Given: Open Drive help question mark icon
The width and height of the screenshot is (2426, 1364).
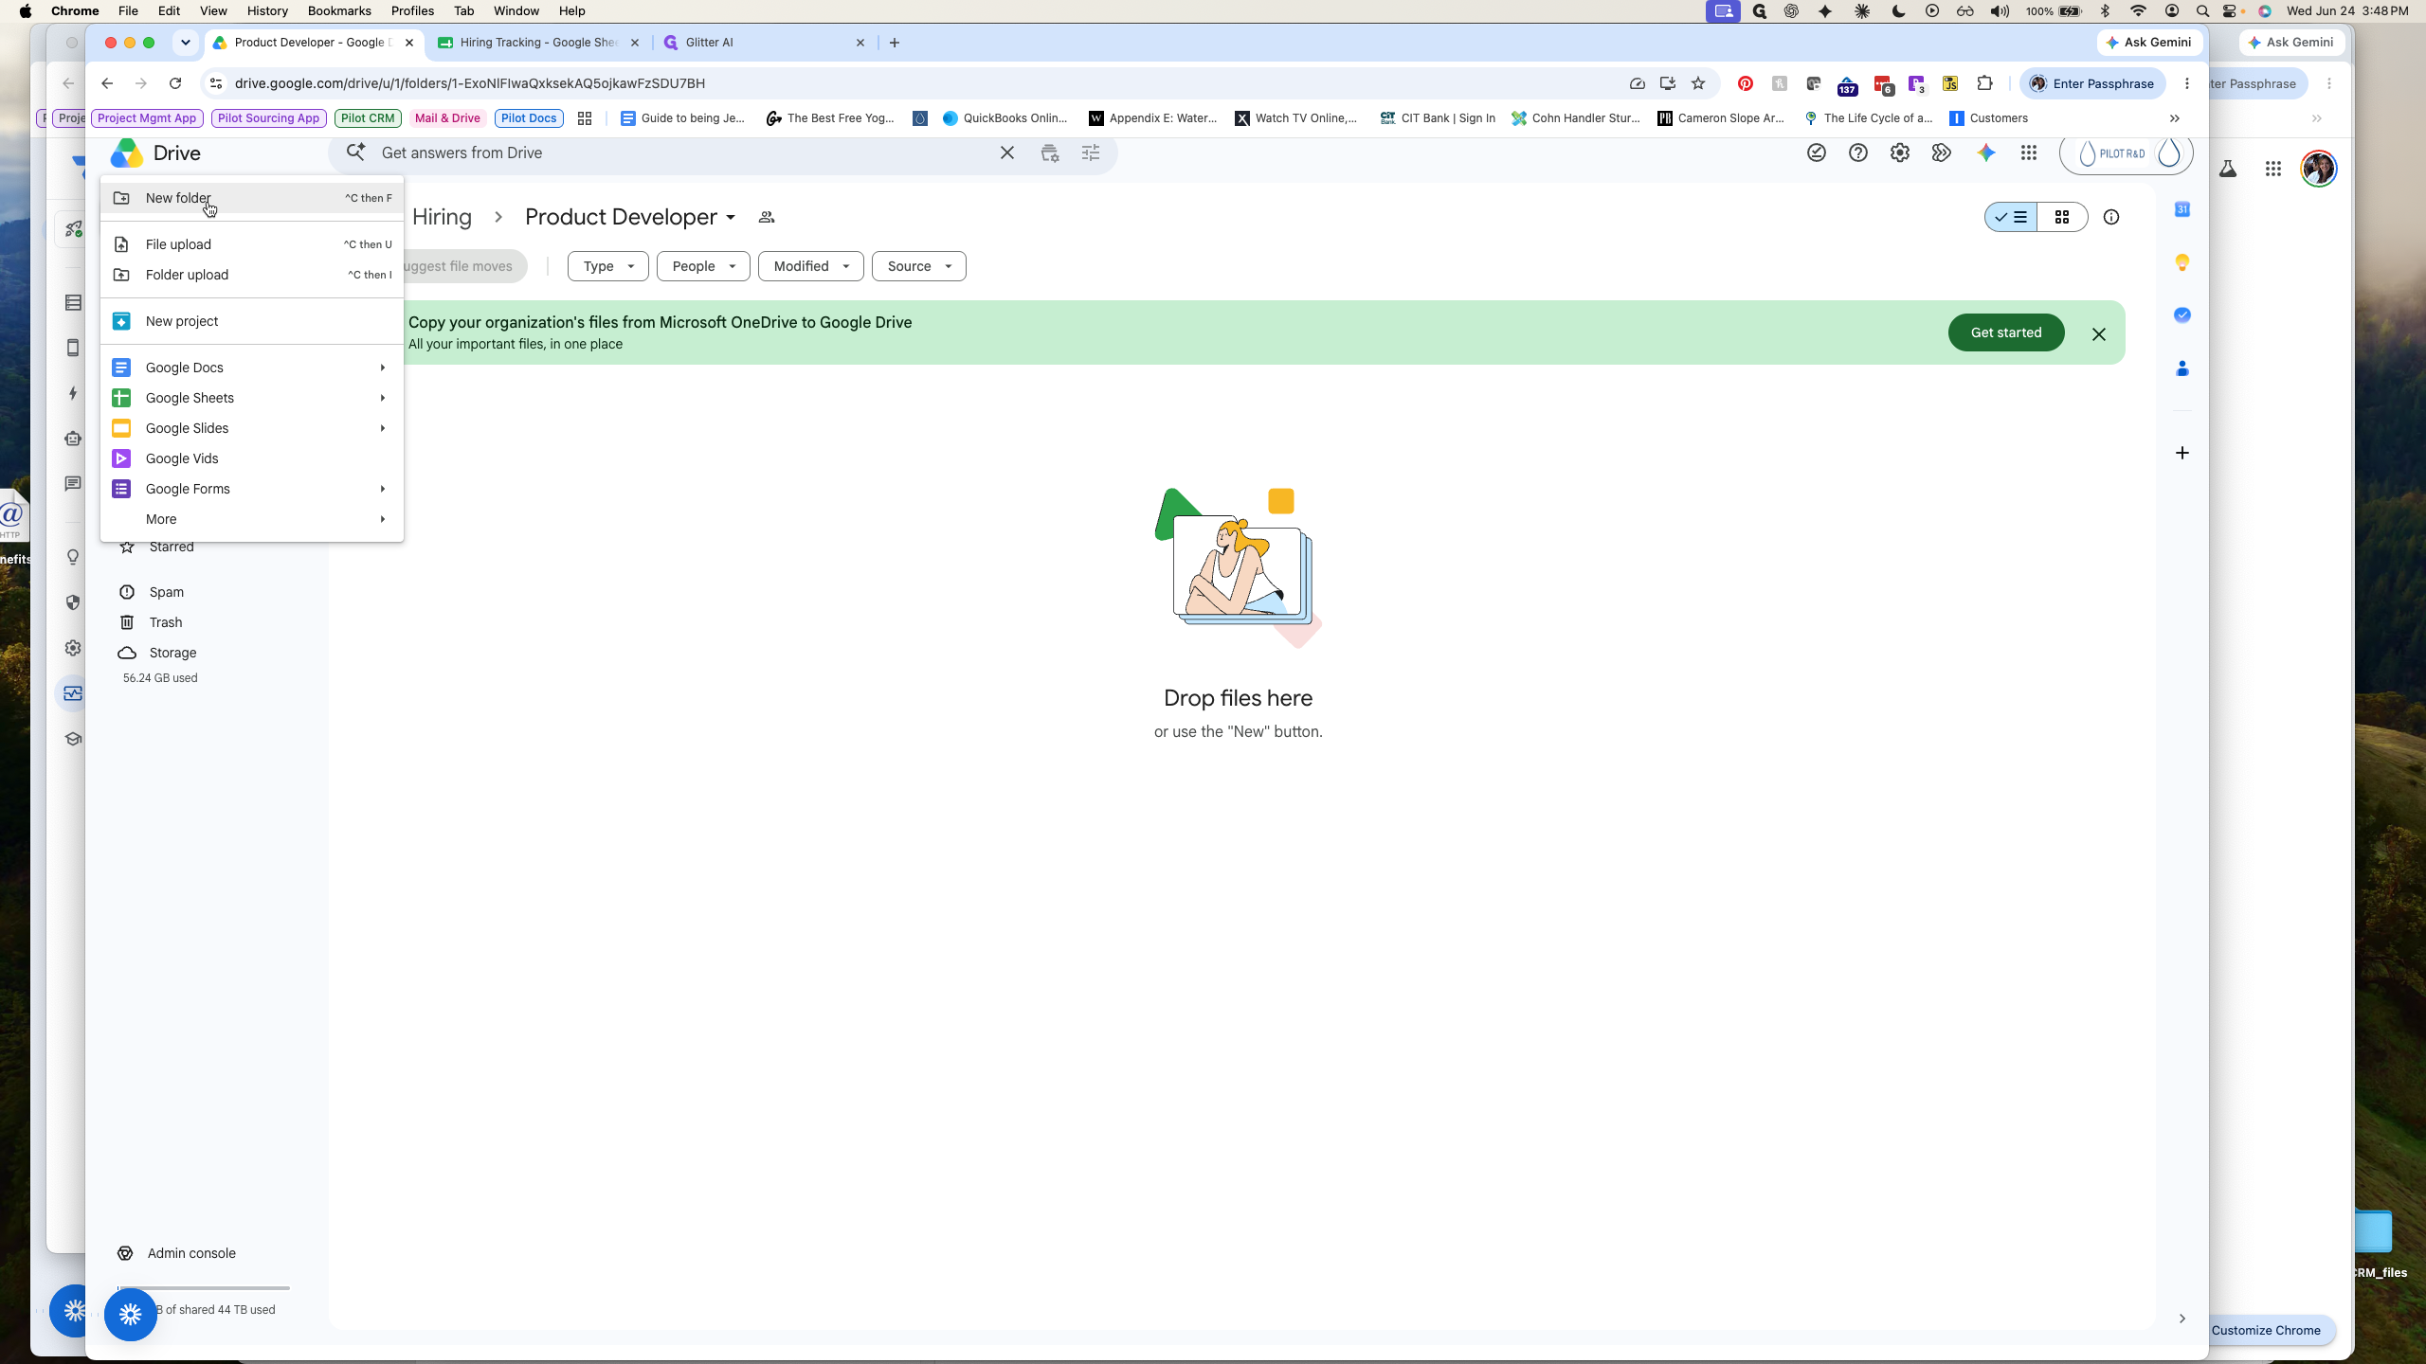Looking at the screenshot, I should 1857,153.
